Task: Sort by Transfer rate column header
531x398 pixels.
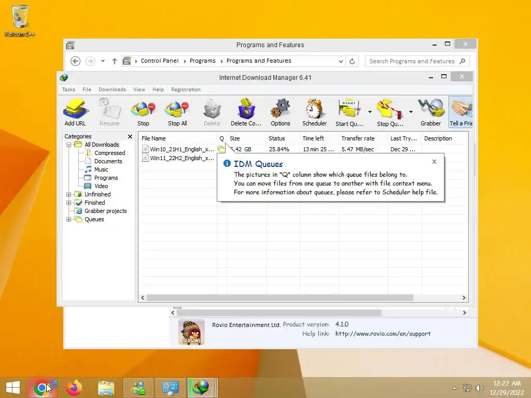Action: point(363,138)
